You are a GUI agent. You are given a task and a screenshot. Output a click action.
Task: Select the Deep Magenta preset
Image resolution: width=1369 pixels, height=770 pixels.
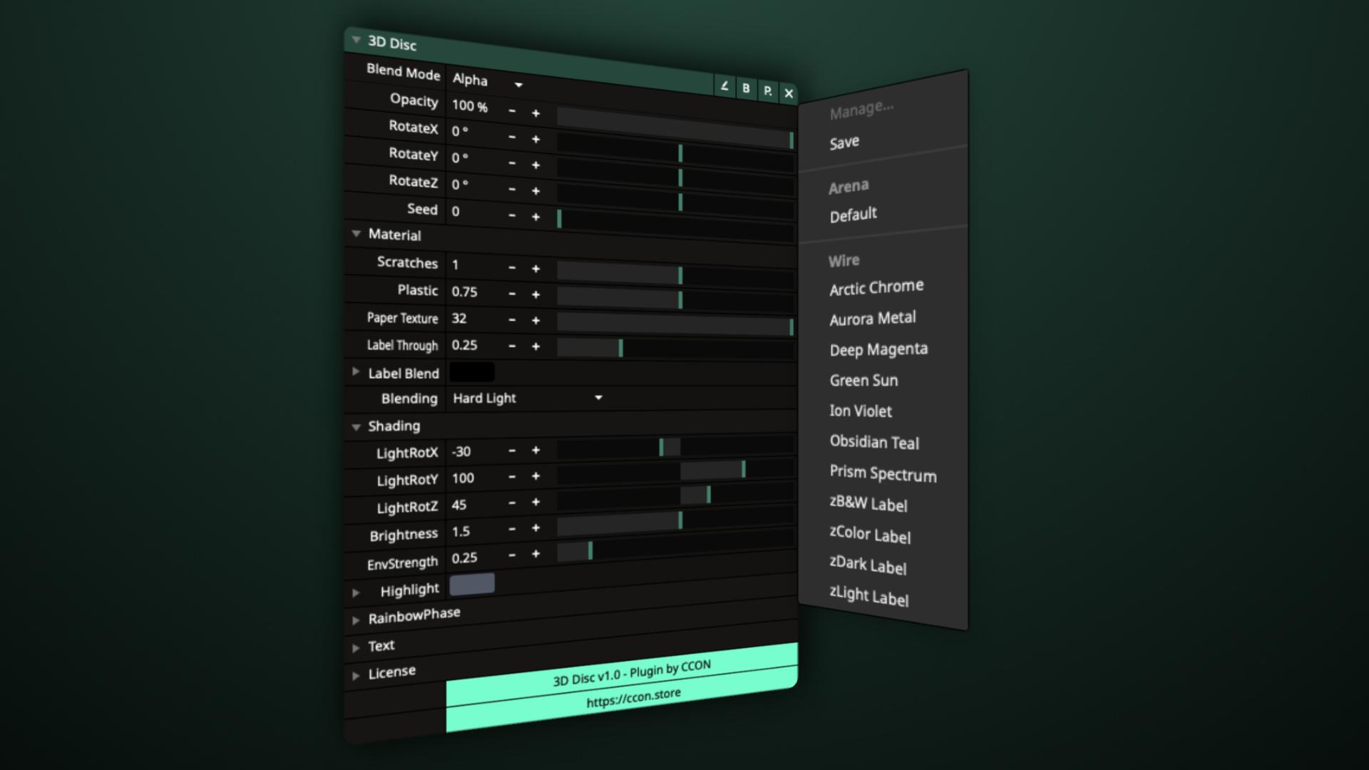(x=878, y=349)
